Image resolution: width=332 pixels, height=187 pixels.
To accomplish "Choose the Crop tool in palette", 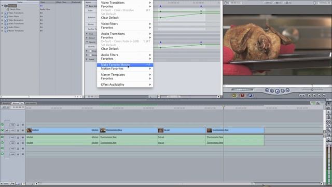I will click(x=328, y=135).
